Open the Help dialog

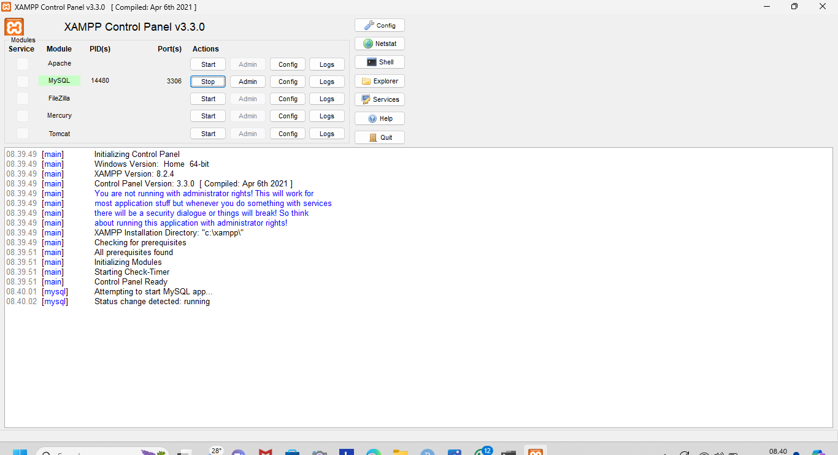click(x=380, y=118)
